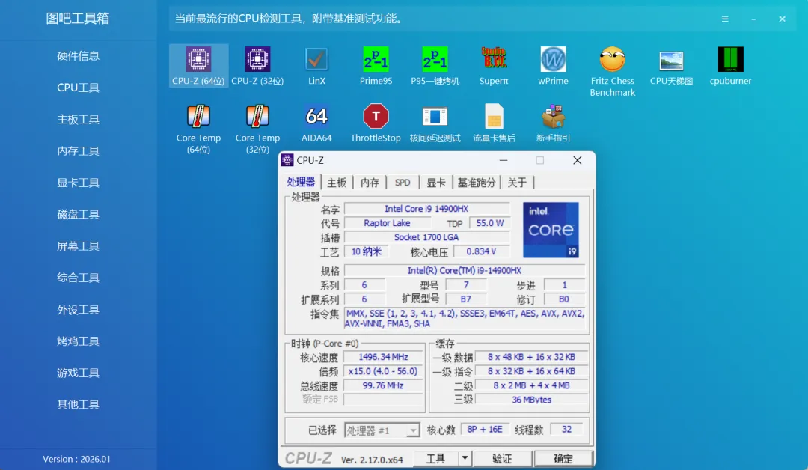Expand the 工具 button dropdown arrow

click(x=465, y=458)
